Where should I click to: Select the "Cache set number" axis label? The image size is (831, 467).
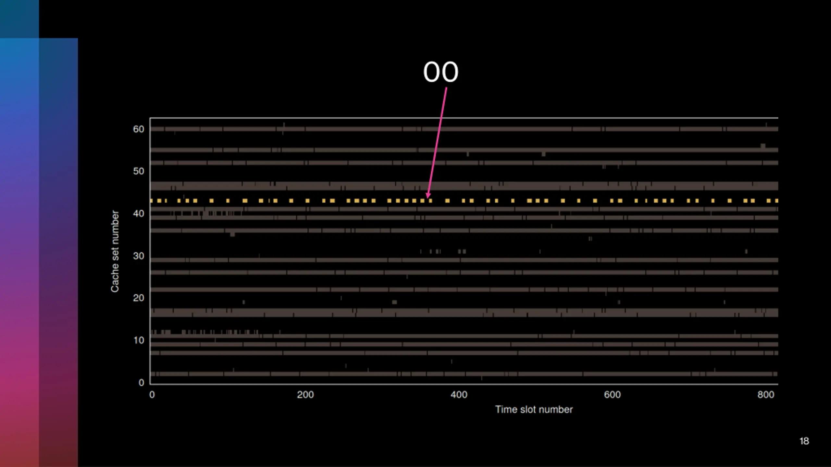(115, 251)
